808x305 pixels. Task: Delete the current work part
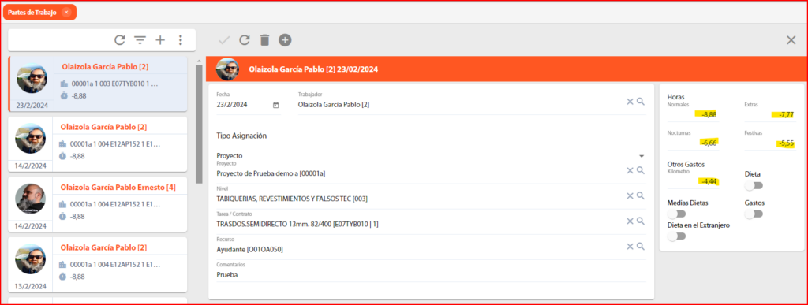(x=264, y=40)
